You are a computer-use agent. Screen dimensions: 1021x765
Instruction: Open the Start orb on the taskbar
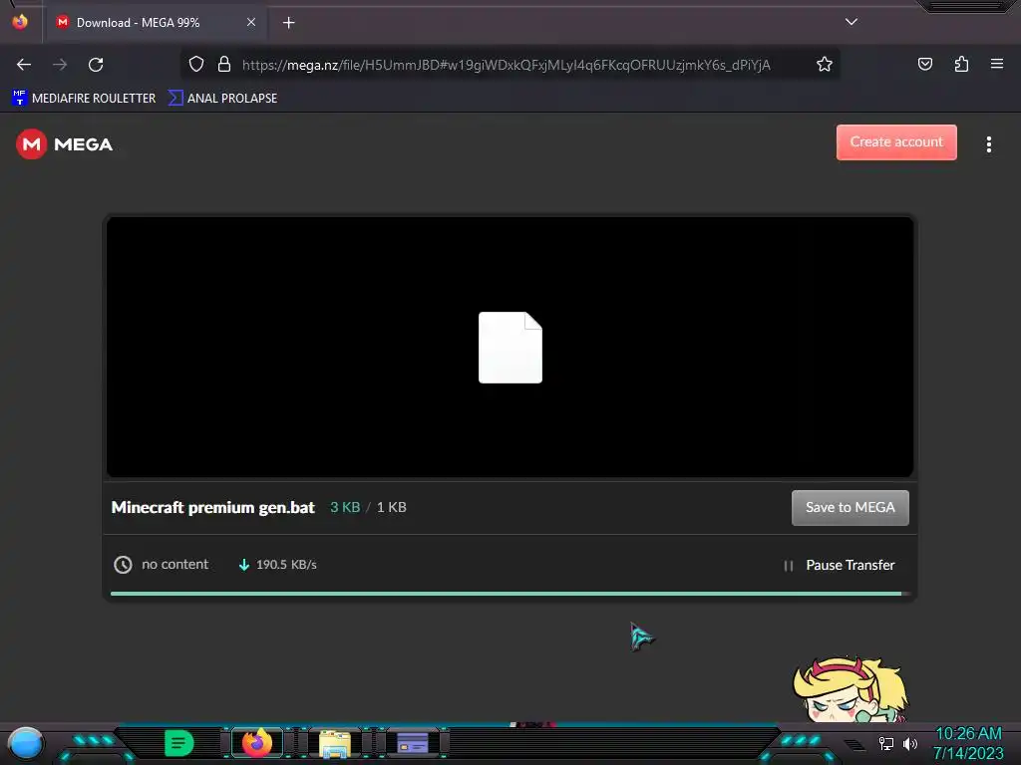(x=26, y=743)
